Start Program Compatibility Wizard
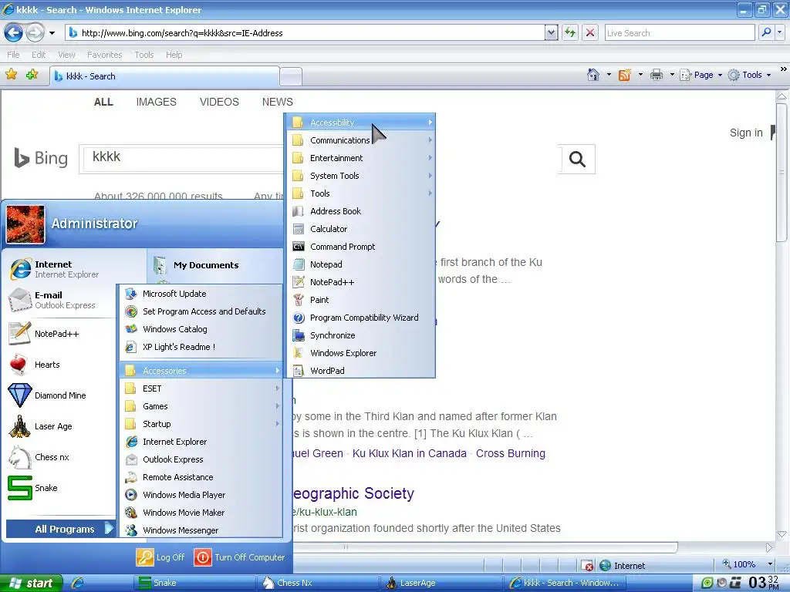Viewport: 790px width, 592px height. [360, 318]
